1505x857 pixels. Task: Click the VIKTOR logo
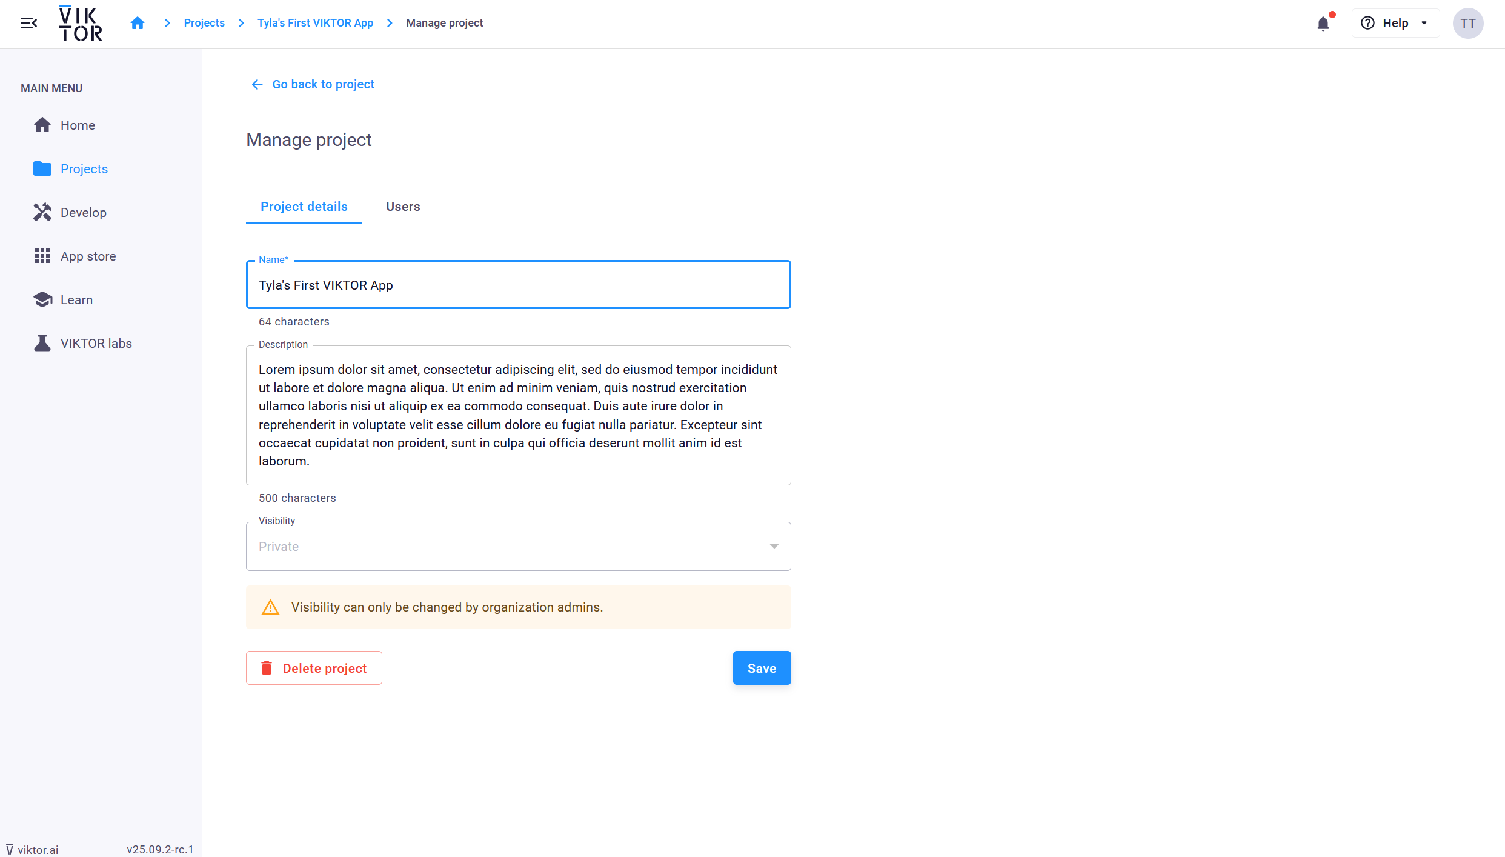(80, 24)
